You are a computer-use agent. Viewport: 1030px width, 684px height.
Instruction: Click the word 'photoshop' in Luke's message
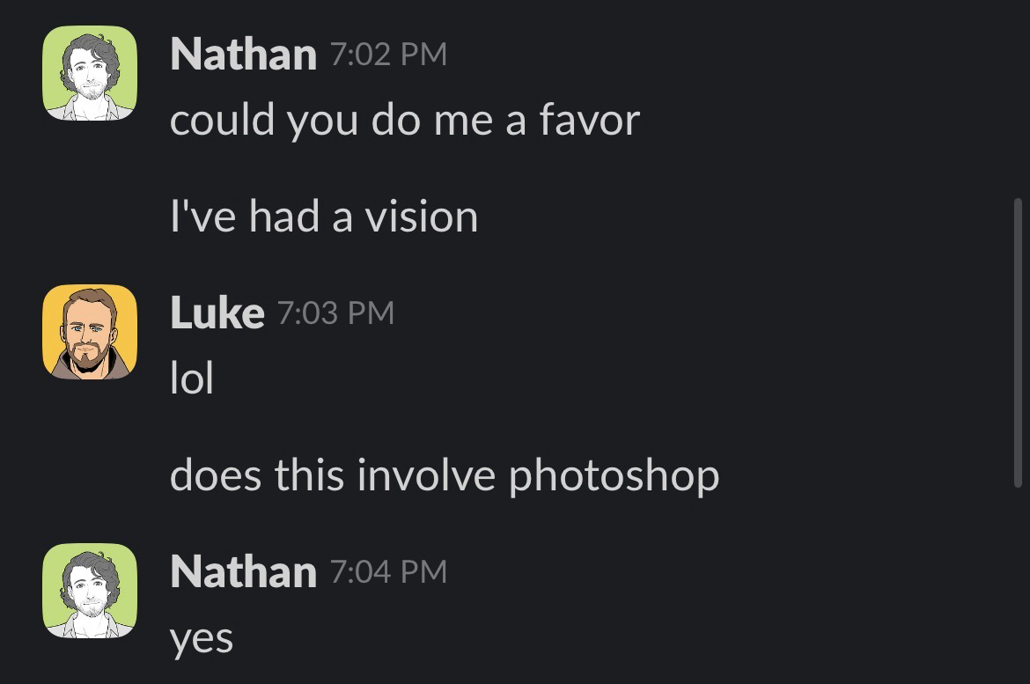point(614,475)
